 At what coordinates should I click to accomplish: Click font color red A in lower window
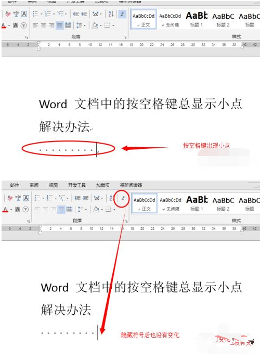tap(6, 209)
